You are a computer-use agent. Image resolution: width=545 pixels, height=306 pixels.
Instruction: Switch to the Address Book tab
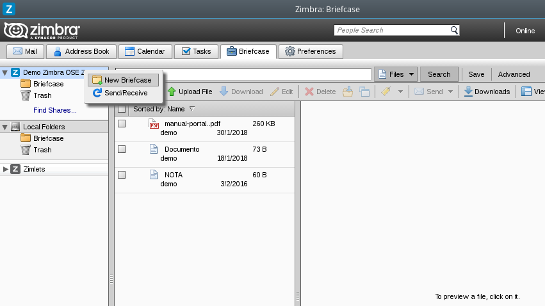click(x=81, y=51)
